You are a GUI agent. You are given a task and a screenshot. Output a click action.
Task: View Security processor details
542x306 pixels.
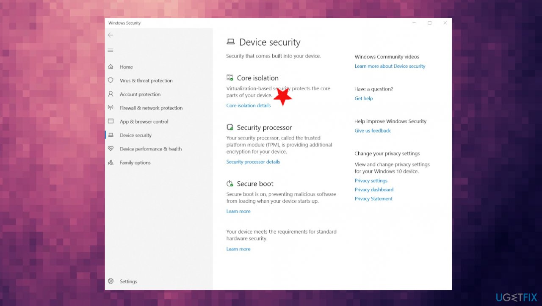pos(253,162)
